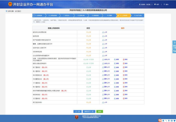
Task: Upload file for 验资证明 row
Action: tap(104, 36)
